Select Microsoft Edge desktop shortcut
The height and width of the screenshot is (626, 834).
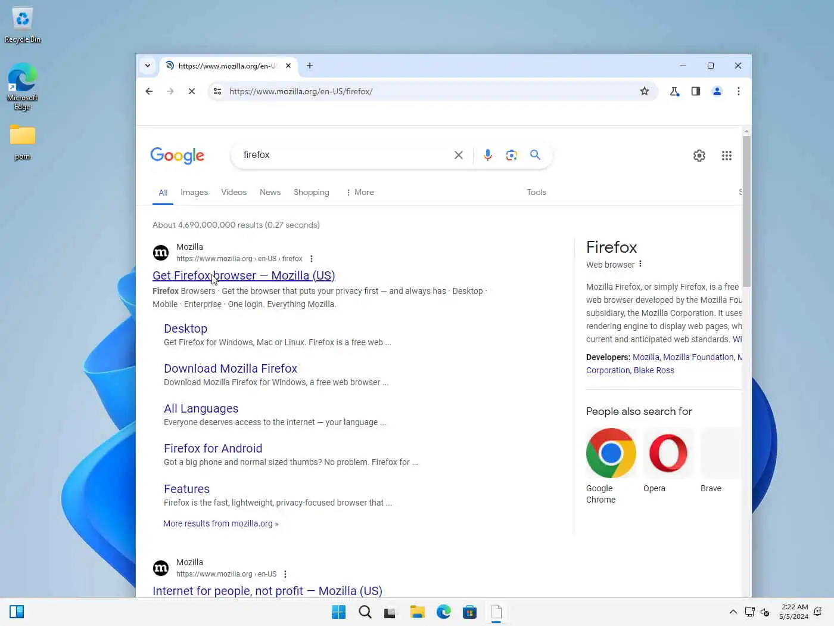(x=22, y=86)
